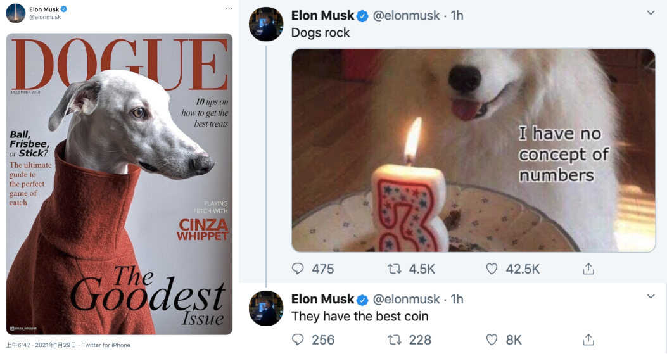Share the 'Dogs rock' tweet
Viewport: 667px width, 354px height.
click(x=588, y=269)
